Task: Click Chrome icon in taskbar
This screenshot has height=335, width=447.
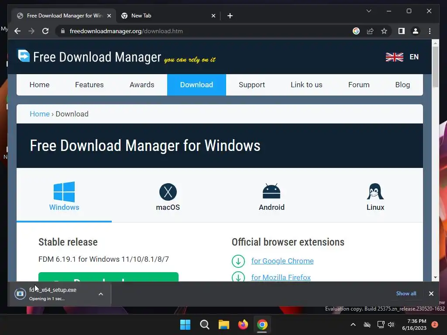Action: 262,325
